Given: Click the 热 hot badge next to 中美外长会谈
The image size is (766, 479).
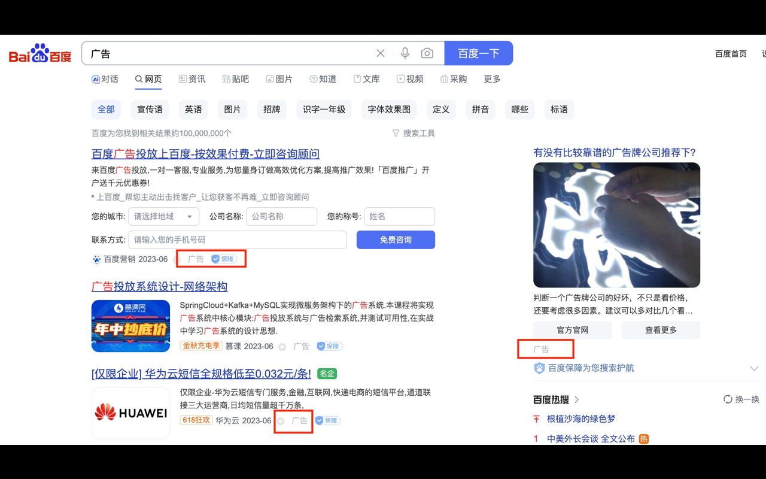Looking at the screenshot, I should click(643, 438).
